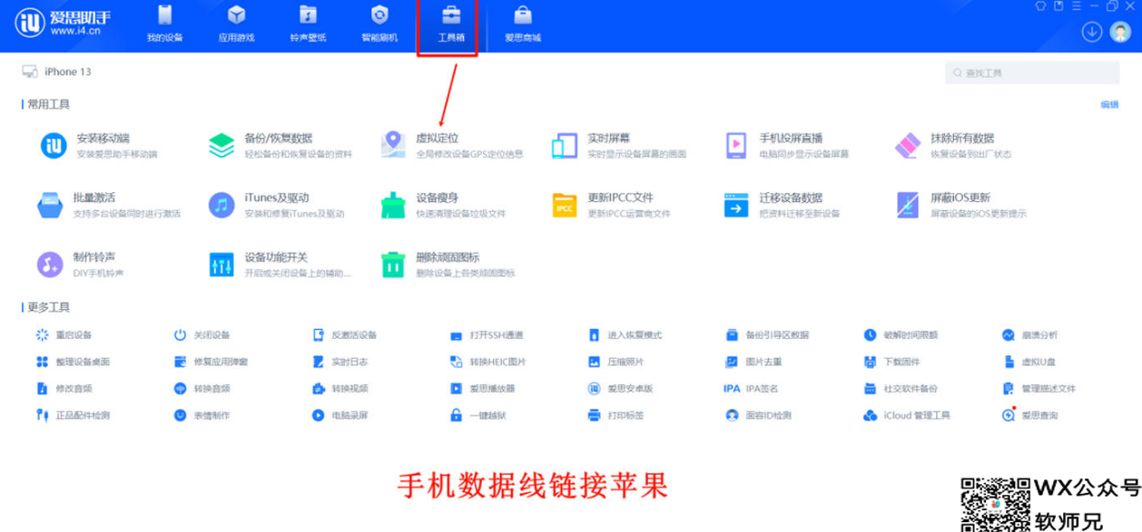Click 表情制作 tool
The width and height of the screenshot is (1142, 532).
click(x=202, y=416)
